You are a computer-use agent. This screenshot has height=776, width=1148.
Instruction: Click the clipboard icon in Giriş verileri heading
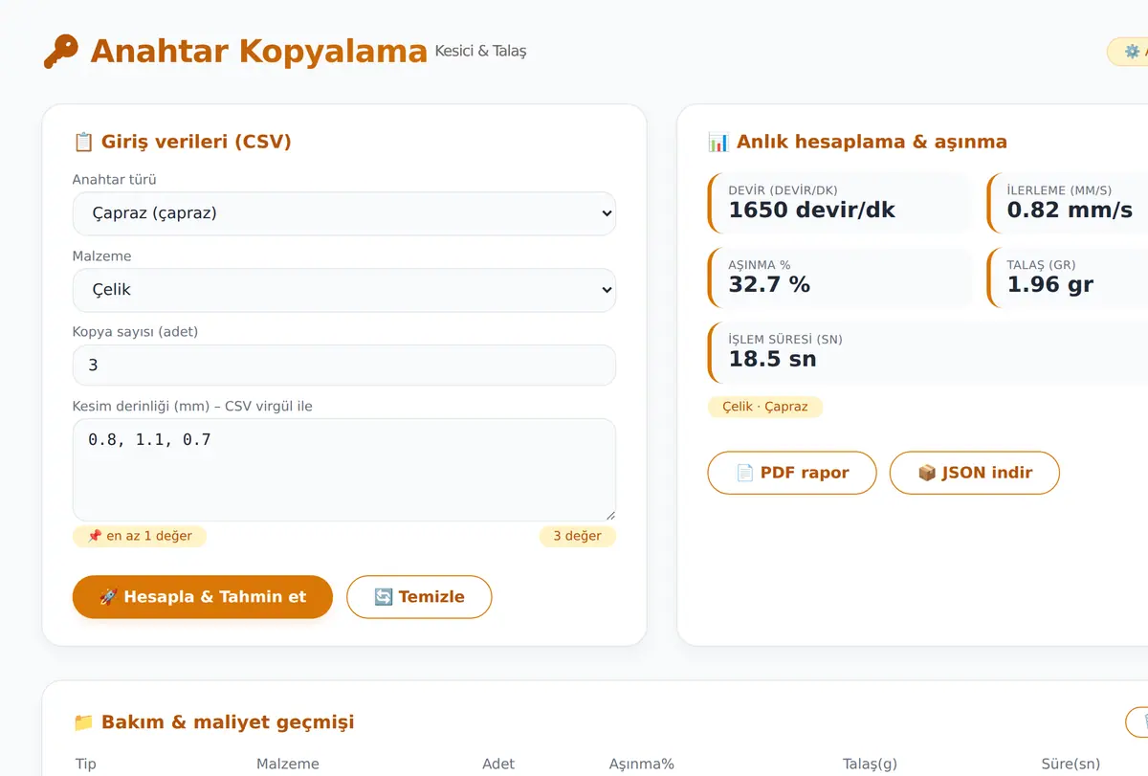[x=83, y=143]
